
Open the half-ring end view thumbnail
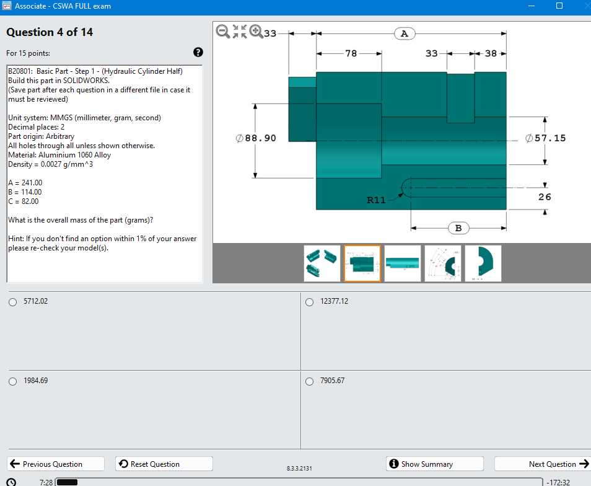(483, 263)
